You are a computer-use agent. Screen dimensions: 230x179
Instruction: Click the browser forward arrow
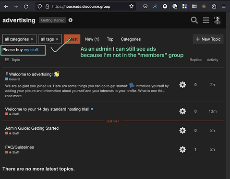point(16,7)
